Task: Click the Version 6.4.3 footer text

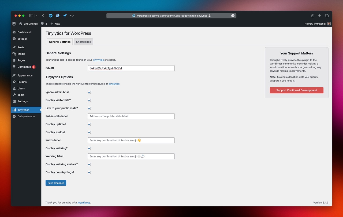Action: 321,203
